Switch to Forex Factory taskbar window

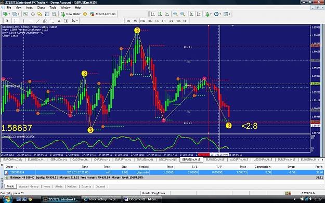(101, 199)
